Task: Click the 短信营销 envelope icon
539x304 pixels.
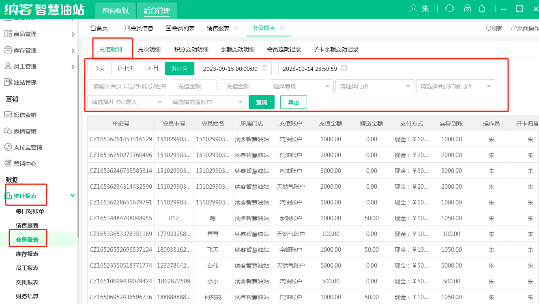Action: point(8,115)
